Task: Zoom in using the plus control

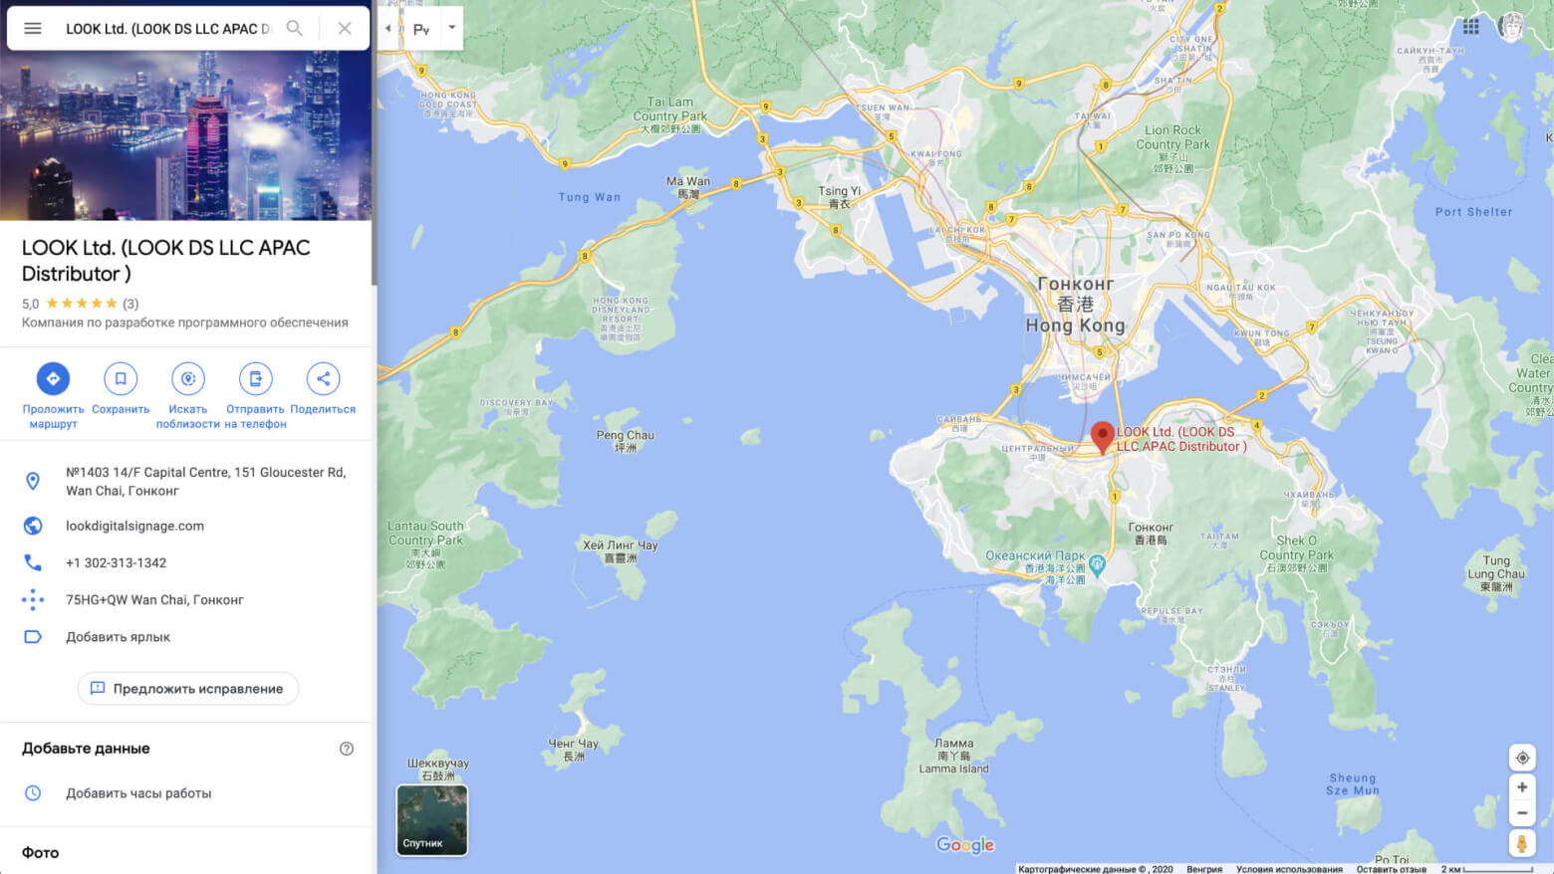Action: coord(1522,787)
